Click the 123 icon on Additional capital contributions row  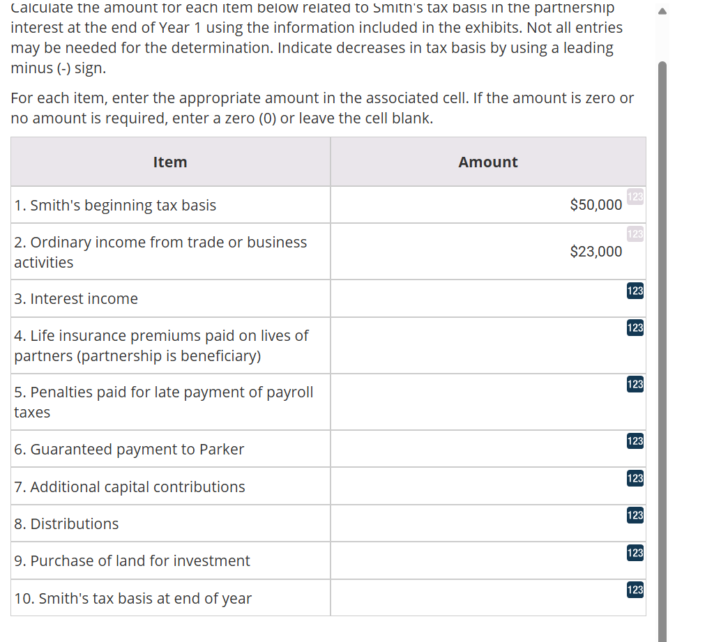635,479
